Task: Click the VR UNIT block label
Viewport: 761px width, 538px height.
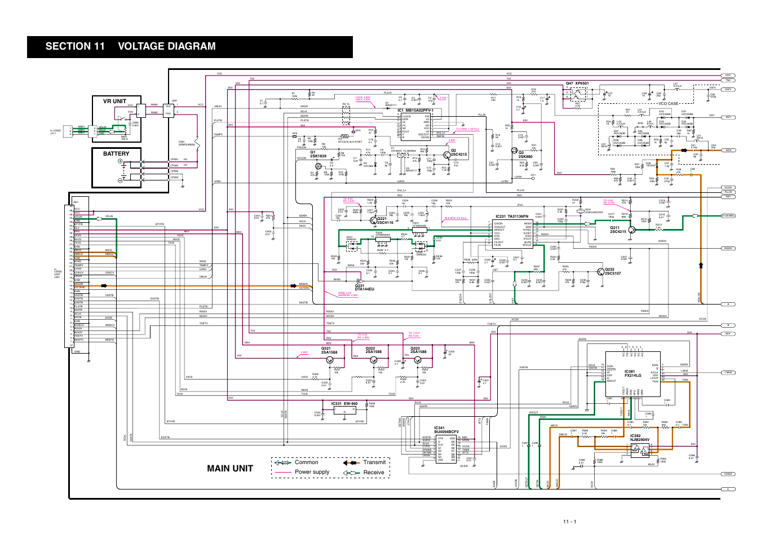Action: [x=114, y=102]
